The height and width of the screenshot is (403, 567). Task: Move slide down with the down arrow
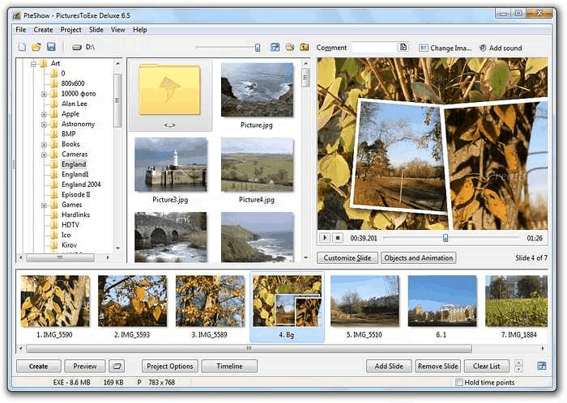tap(518, 369)
